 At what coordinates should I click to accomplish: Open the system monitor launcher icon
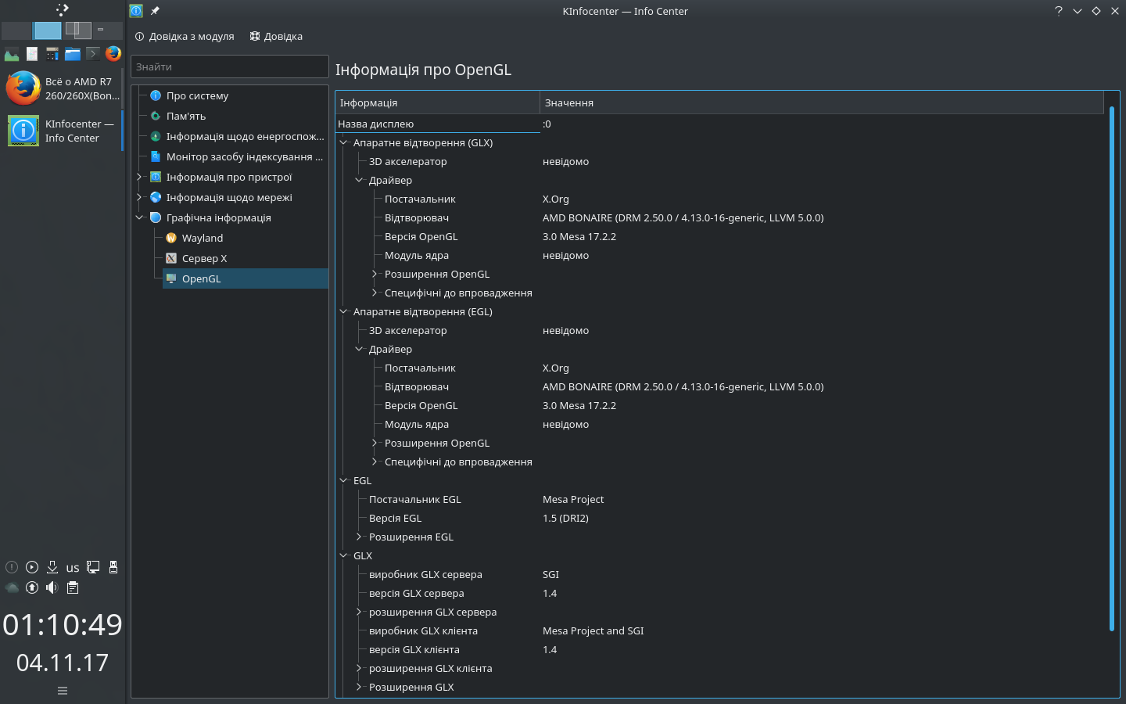click(x=12, y=54)
